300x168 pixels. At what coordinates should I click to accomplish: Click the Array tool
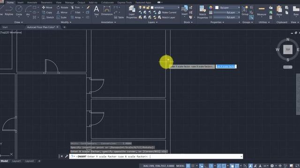click(x=76, y=17)
